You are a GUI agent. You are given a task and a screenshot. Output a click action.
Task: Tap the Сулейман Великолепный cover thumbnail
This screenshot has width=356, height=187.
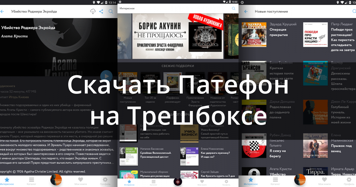[x=128, y=156]
